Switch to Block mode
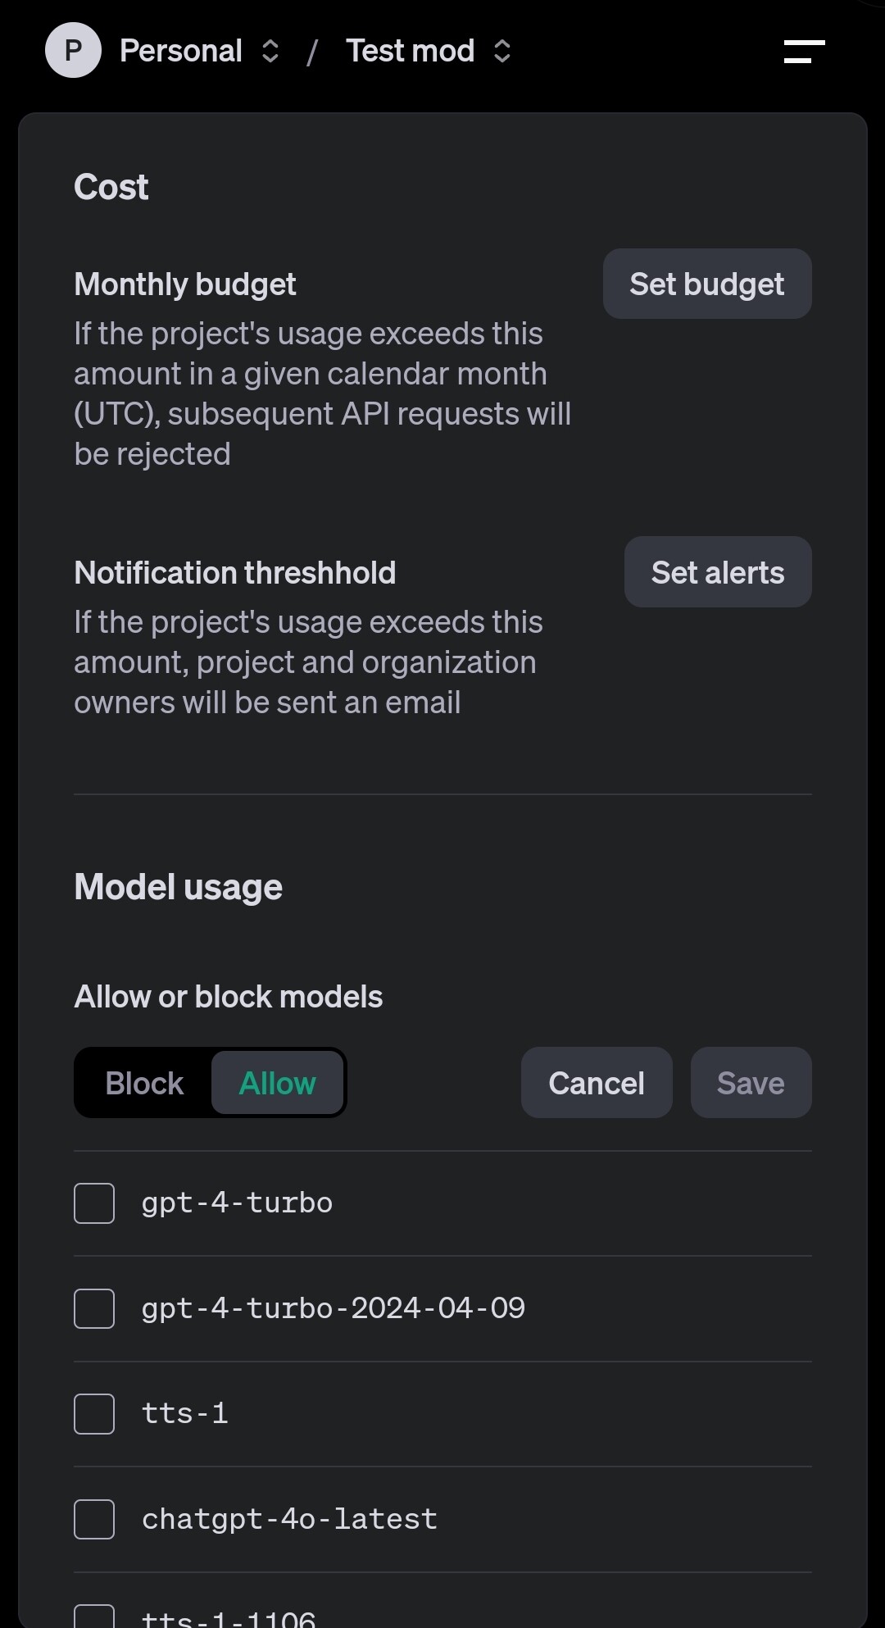This screenshot has height=1628, width=885. click(x=144, y=1083)
